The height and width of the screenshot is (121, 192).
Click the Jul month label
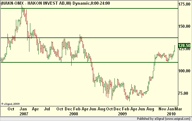pyautogui.click(x=47, y=109)
